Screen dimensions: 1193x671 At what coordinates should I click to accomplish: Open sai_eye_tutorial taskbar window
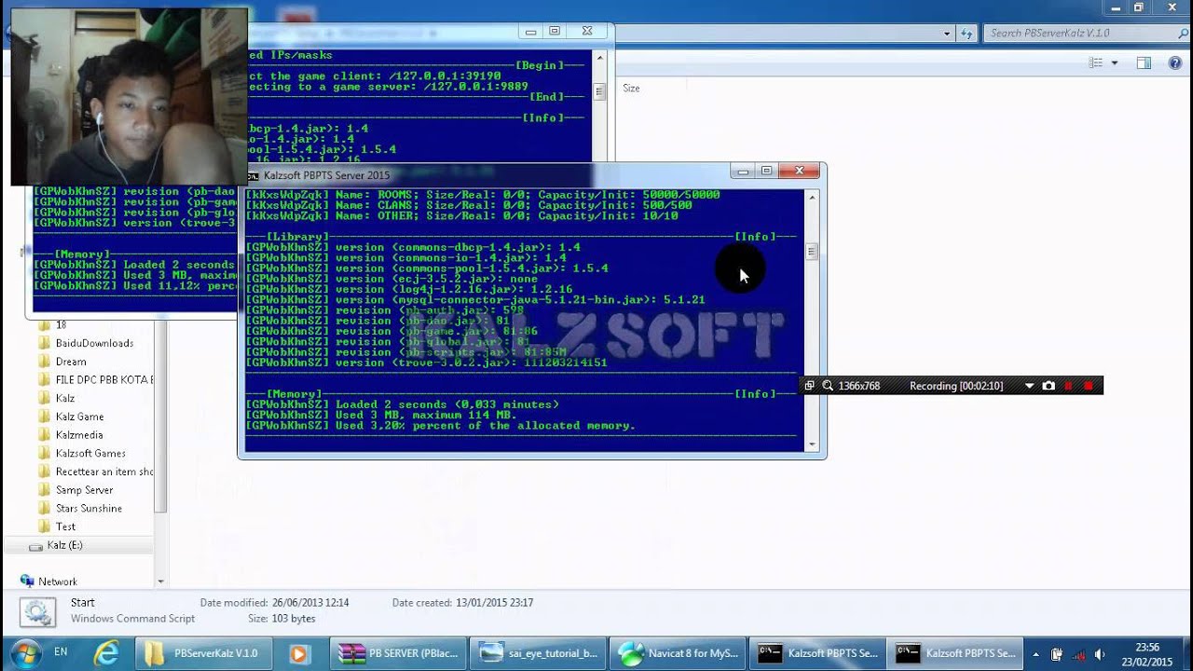[x=539, y=653]
